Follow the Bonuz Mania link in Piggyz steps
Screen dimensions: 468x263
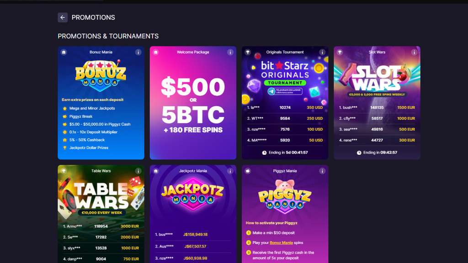(x=281, y=243)
